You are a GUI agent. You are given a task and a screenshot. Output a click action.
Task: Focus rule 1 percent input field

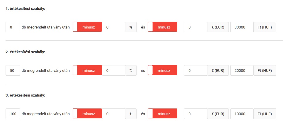tap(113, 27)
